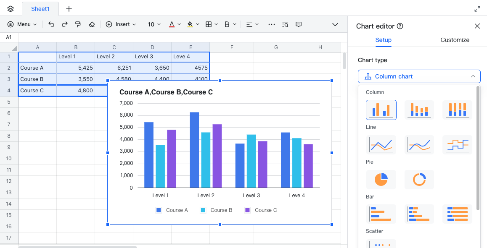Select the stacked column chart thumbnail
Screen dimensions: 487x248
(x=419, y=110)
